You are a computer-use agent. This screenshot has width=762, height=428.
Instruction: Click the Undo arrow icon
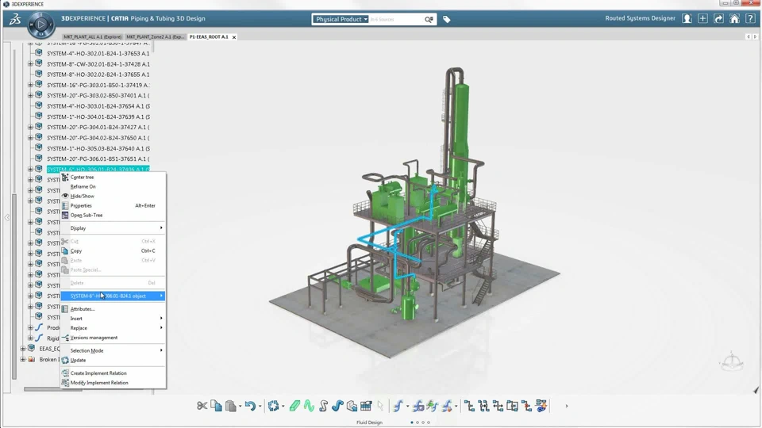[250, 406]
